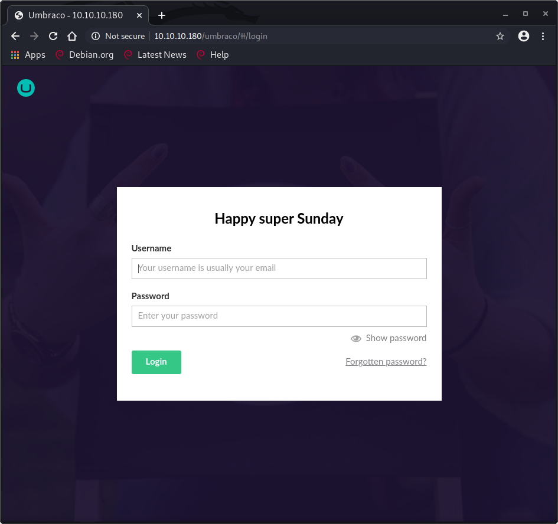558x524 pixels.
Task: Open the Debian.org bookmark
Action: pyautogui.click(x=84, y=55)
